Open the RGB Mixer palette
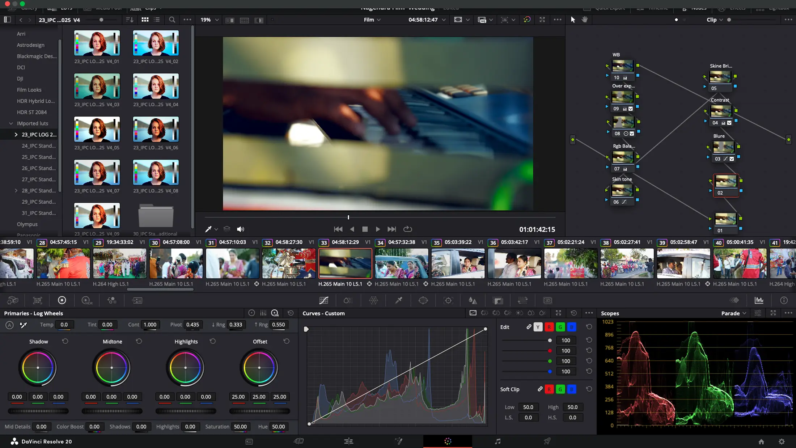 coord(112,300)
